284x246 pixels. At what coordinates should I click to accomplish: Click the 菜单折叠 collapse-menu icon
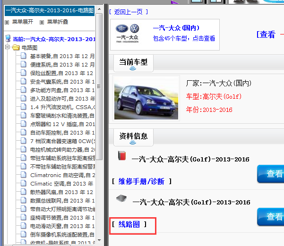pos(42,22)
